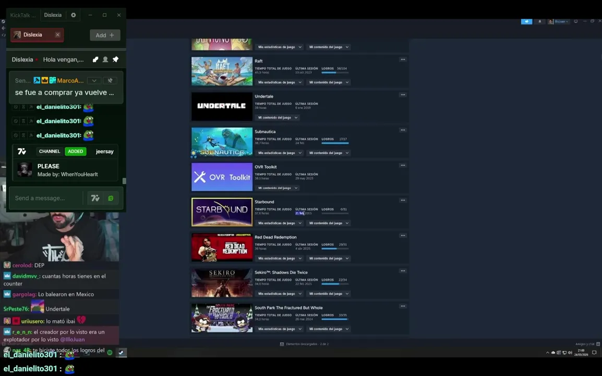602x376 pixels.
Task: Expand Starbound 'Mis estadísticas de juego' dropdown
Action: pyautogui.click(x=280, y=223)
